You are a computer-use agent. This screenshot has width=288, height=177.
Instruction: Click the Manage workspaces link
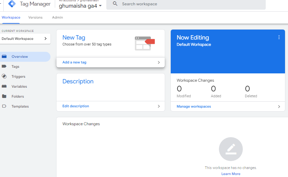tap(194, 107)
